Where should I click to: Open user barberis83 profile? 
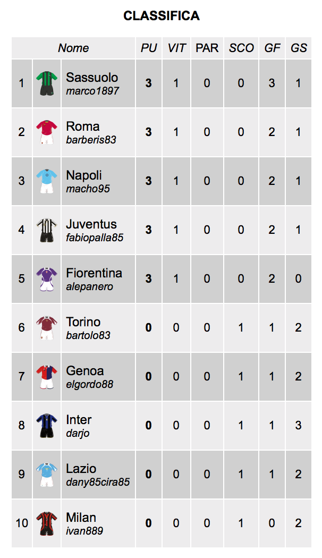click(91, 140)
